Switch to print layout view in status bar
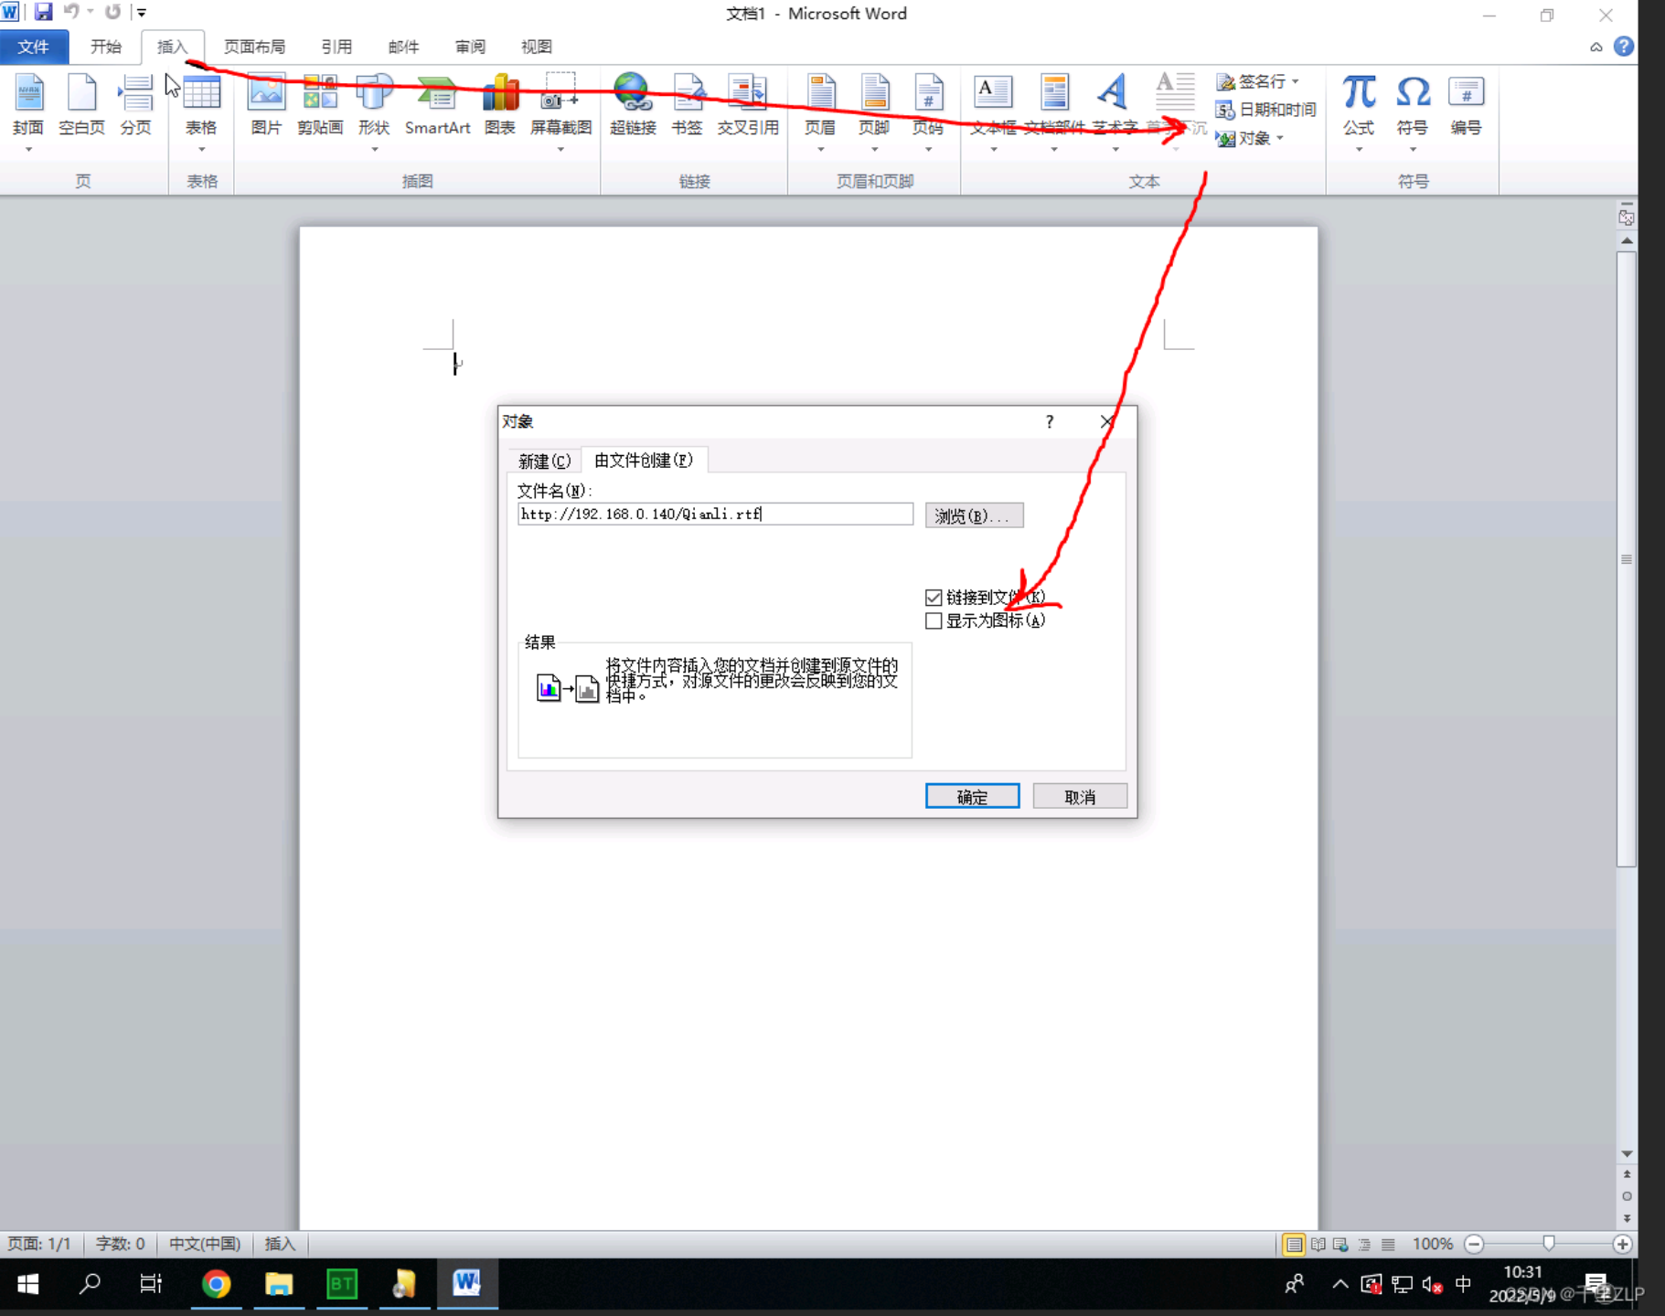1665x1316 pixels. [1294, 1244]
